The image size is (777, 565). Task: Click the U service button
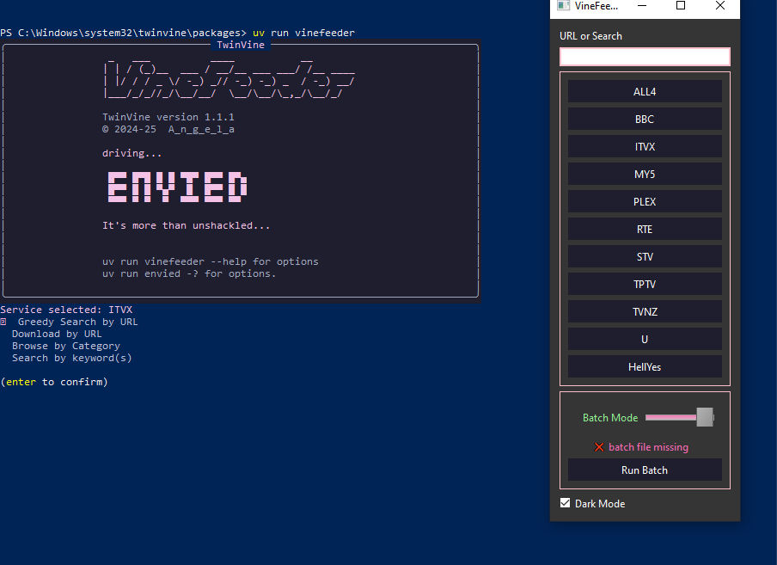pyautogui.click(x=644, y=339)
